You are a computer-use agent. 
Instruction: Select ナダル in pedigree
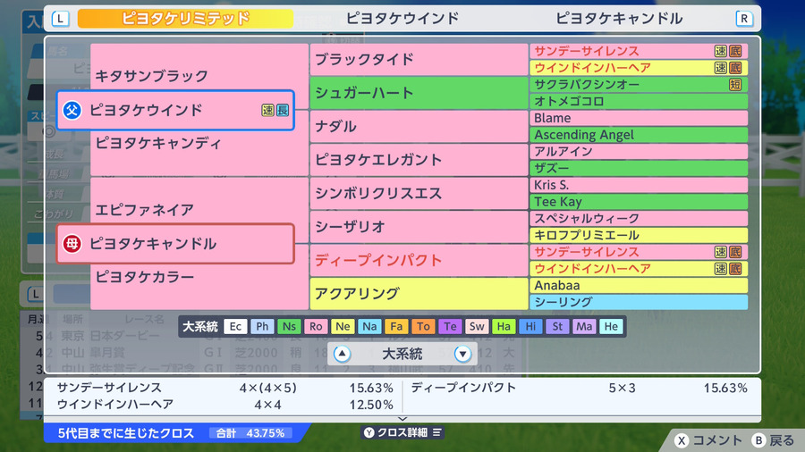coord(419,126)
